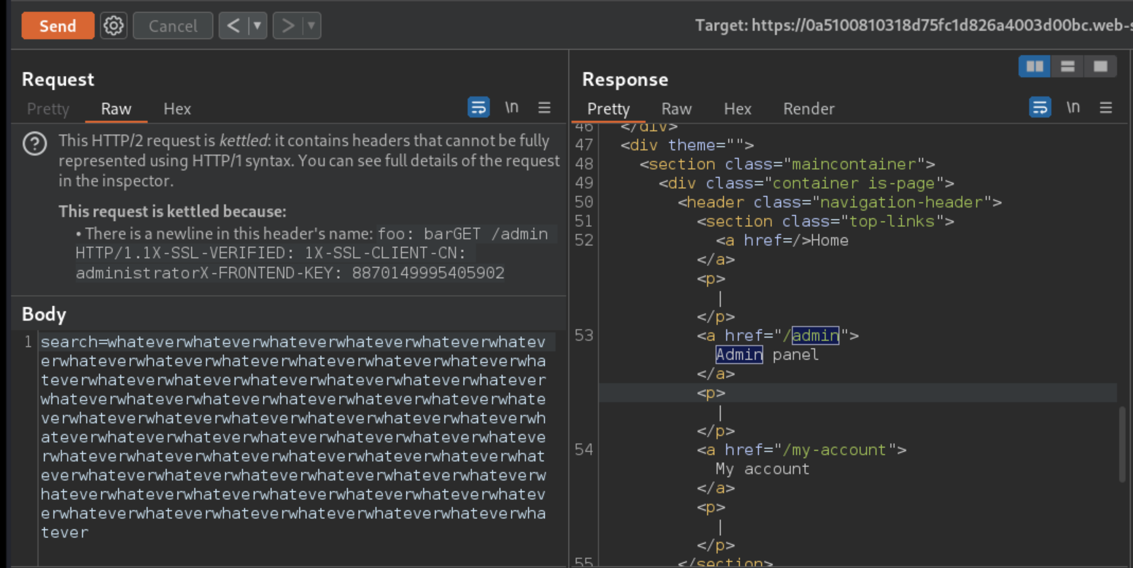Open the Response Render tab

click(809, 109)
